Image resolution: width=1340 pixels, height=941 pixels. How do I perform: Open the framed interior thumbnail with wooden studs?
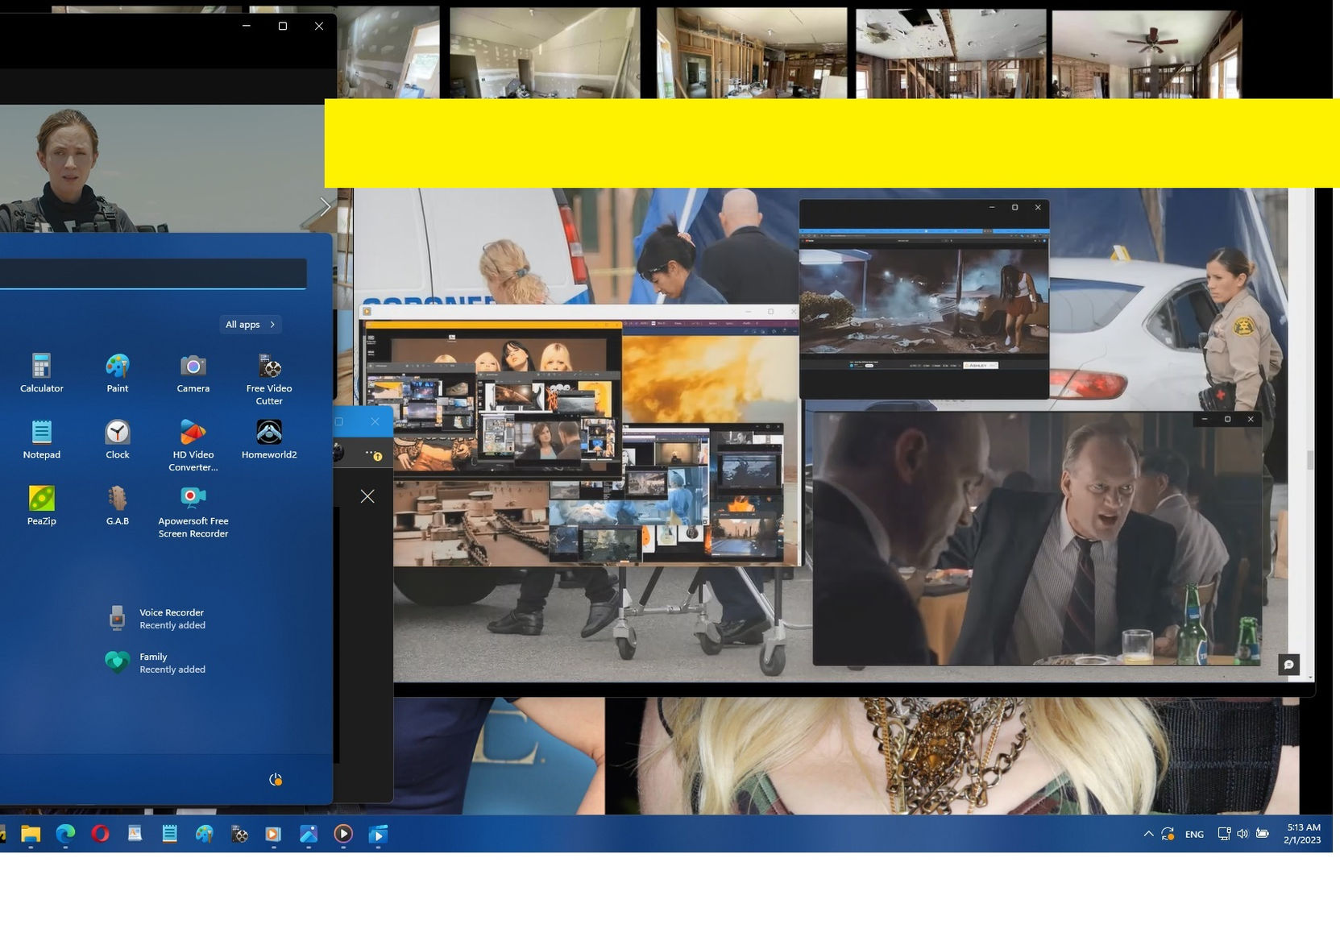(x=752, y=53)
